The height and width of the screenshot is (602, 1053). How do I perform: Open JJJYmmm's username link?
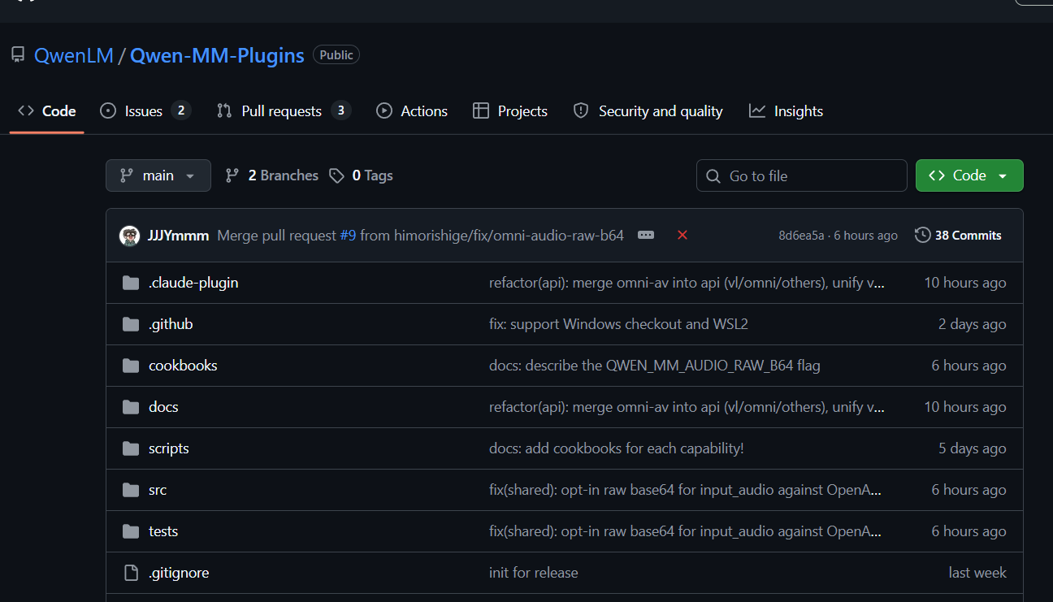pos(178,236)
